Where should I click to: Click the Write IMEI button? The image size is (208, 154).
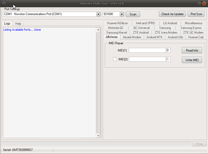point(192,60)
